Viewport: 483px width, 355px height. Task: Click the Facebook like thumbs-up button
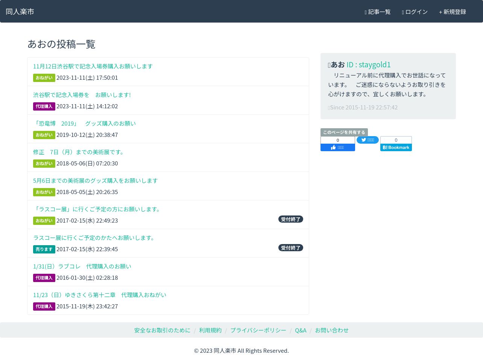(x=337, y=147)
